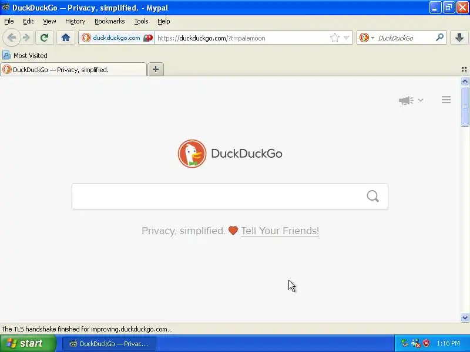Open the browser home page
470x352 pixels.
[66, 38]
